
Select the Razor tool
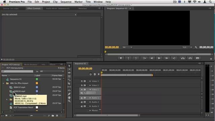pyautogui.click(x=69, y=83)
